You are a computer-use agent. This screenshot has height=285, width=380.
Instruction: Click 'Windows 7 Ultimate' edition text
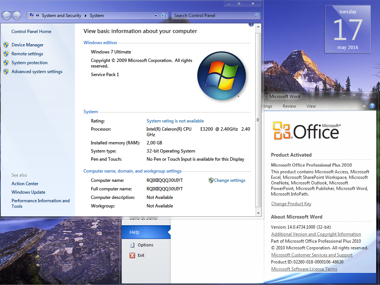111,52
